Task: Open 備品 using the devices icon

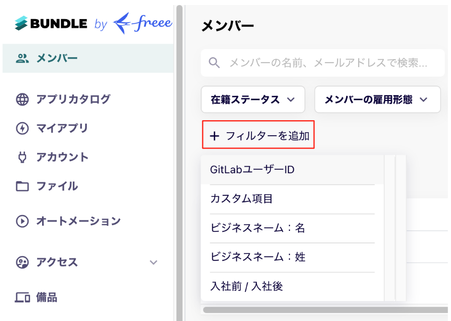Action: pyautogui.click(x=22, y=297)
